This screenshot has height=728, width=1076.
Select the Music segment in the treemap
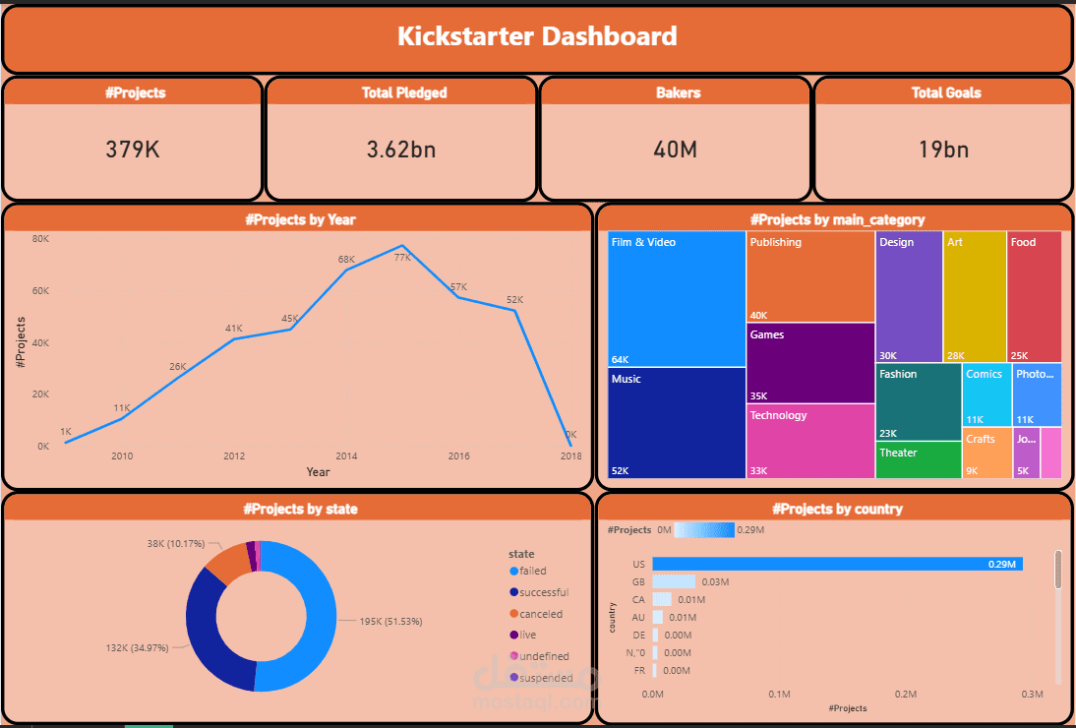[676, 423]
